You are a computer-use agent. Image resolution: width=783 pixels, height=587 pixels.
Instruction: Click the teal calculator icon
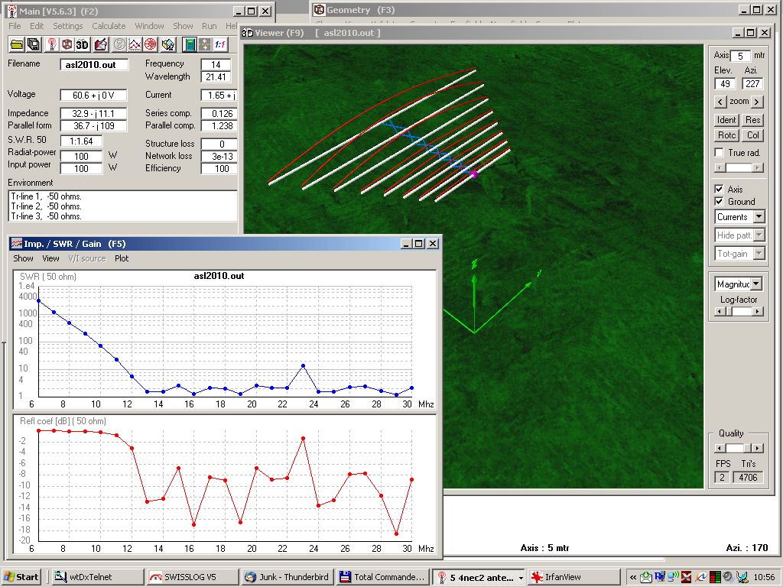[190, 44]
